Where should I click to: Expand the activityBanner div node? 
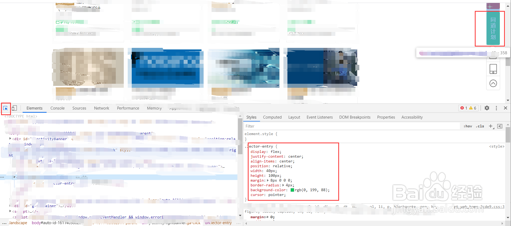(x=10, y=139)
